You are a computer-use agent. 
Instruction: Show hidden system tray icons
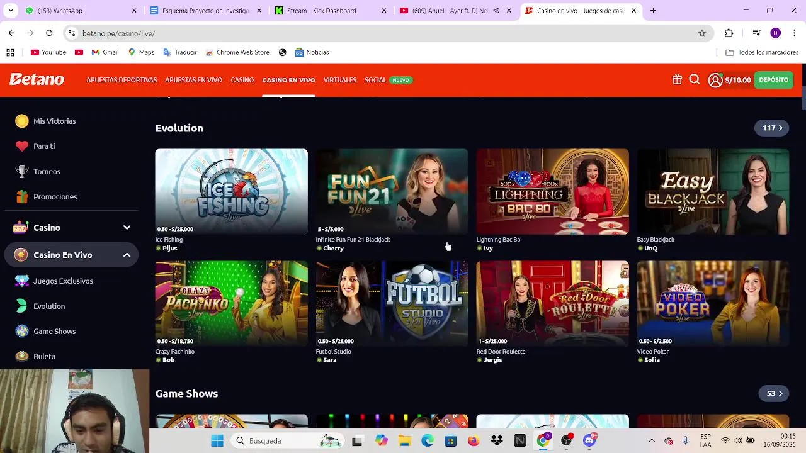[x=652, y=440]
